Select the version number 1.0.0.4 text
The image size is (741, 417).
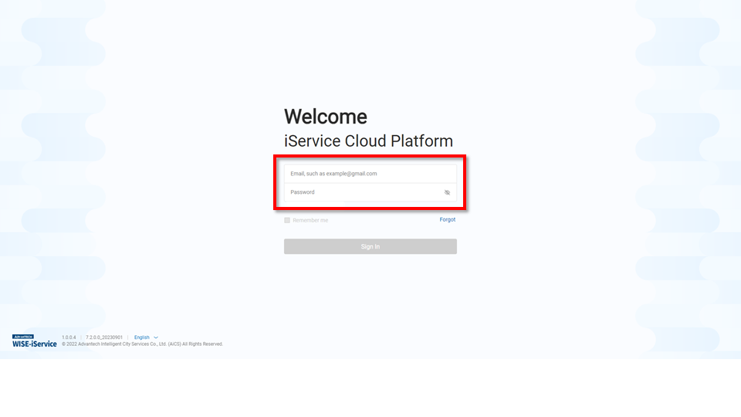pos(69,337)
